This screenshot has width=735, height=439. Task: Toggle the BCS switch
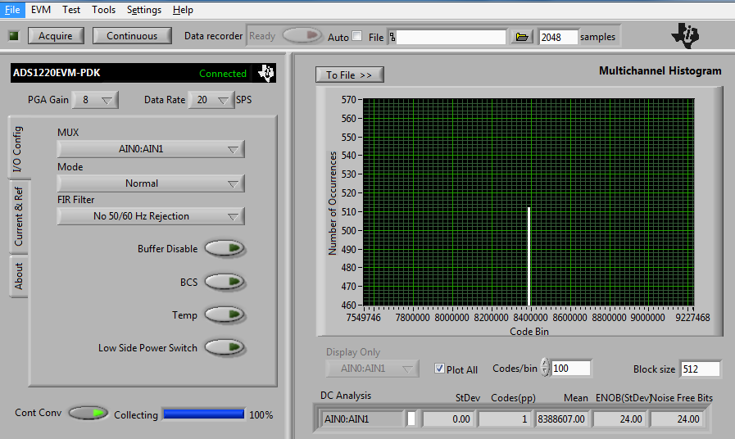(225, 282)
